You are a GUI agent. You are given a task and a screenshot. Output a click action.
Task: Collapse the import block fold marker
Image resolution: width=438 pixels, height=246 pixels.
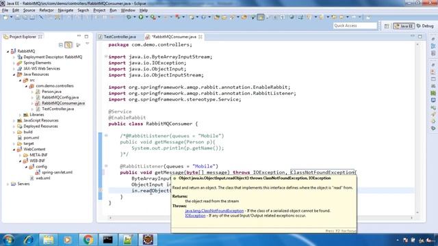point(106,57)
